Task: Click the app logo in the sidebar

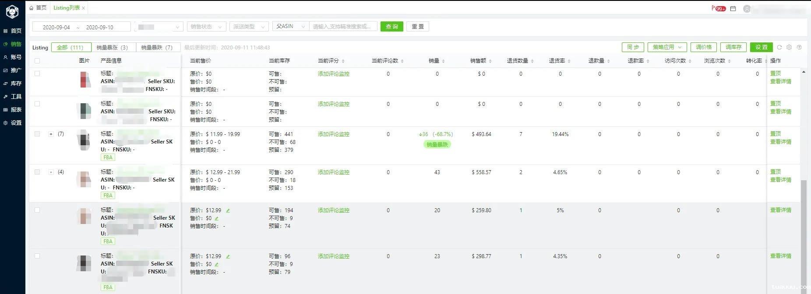Action: coord(12,12)
